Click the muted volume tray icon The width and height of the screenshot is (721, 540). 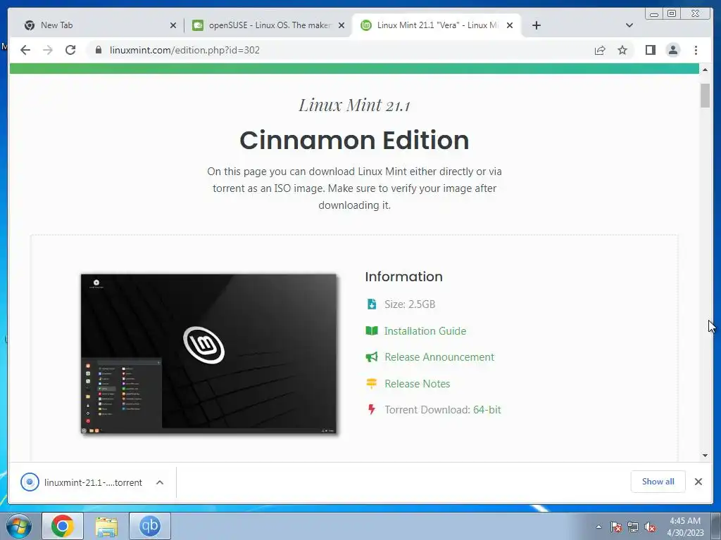(x=650, y=527)
